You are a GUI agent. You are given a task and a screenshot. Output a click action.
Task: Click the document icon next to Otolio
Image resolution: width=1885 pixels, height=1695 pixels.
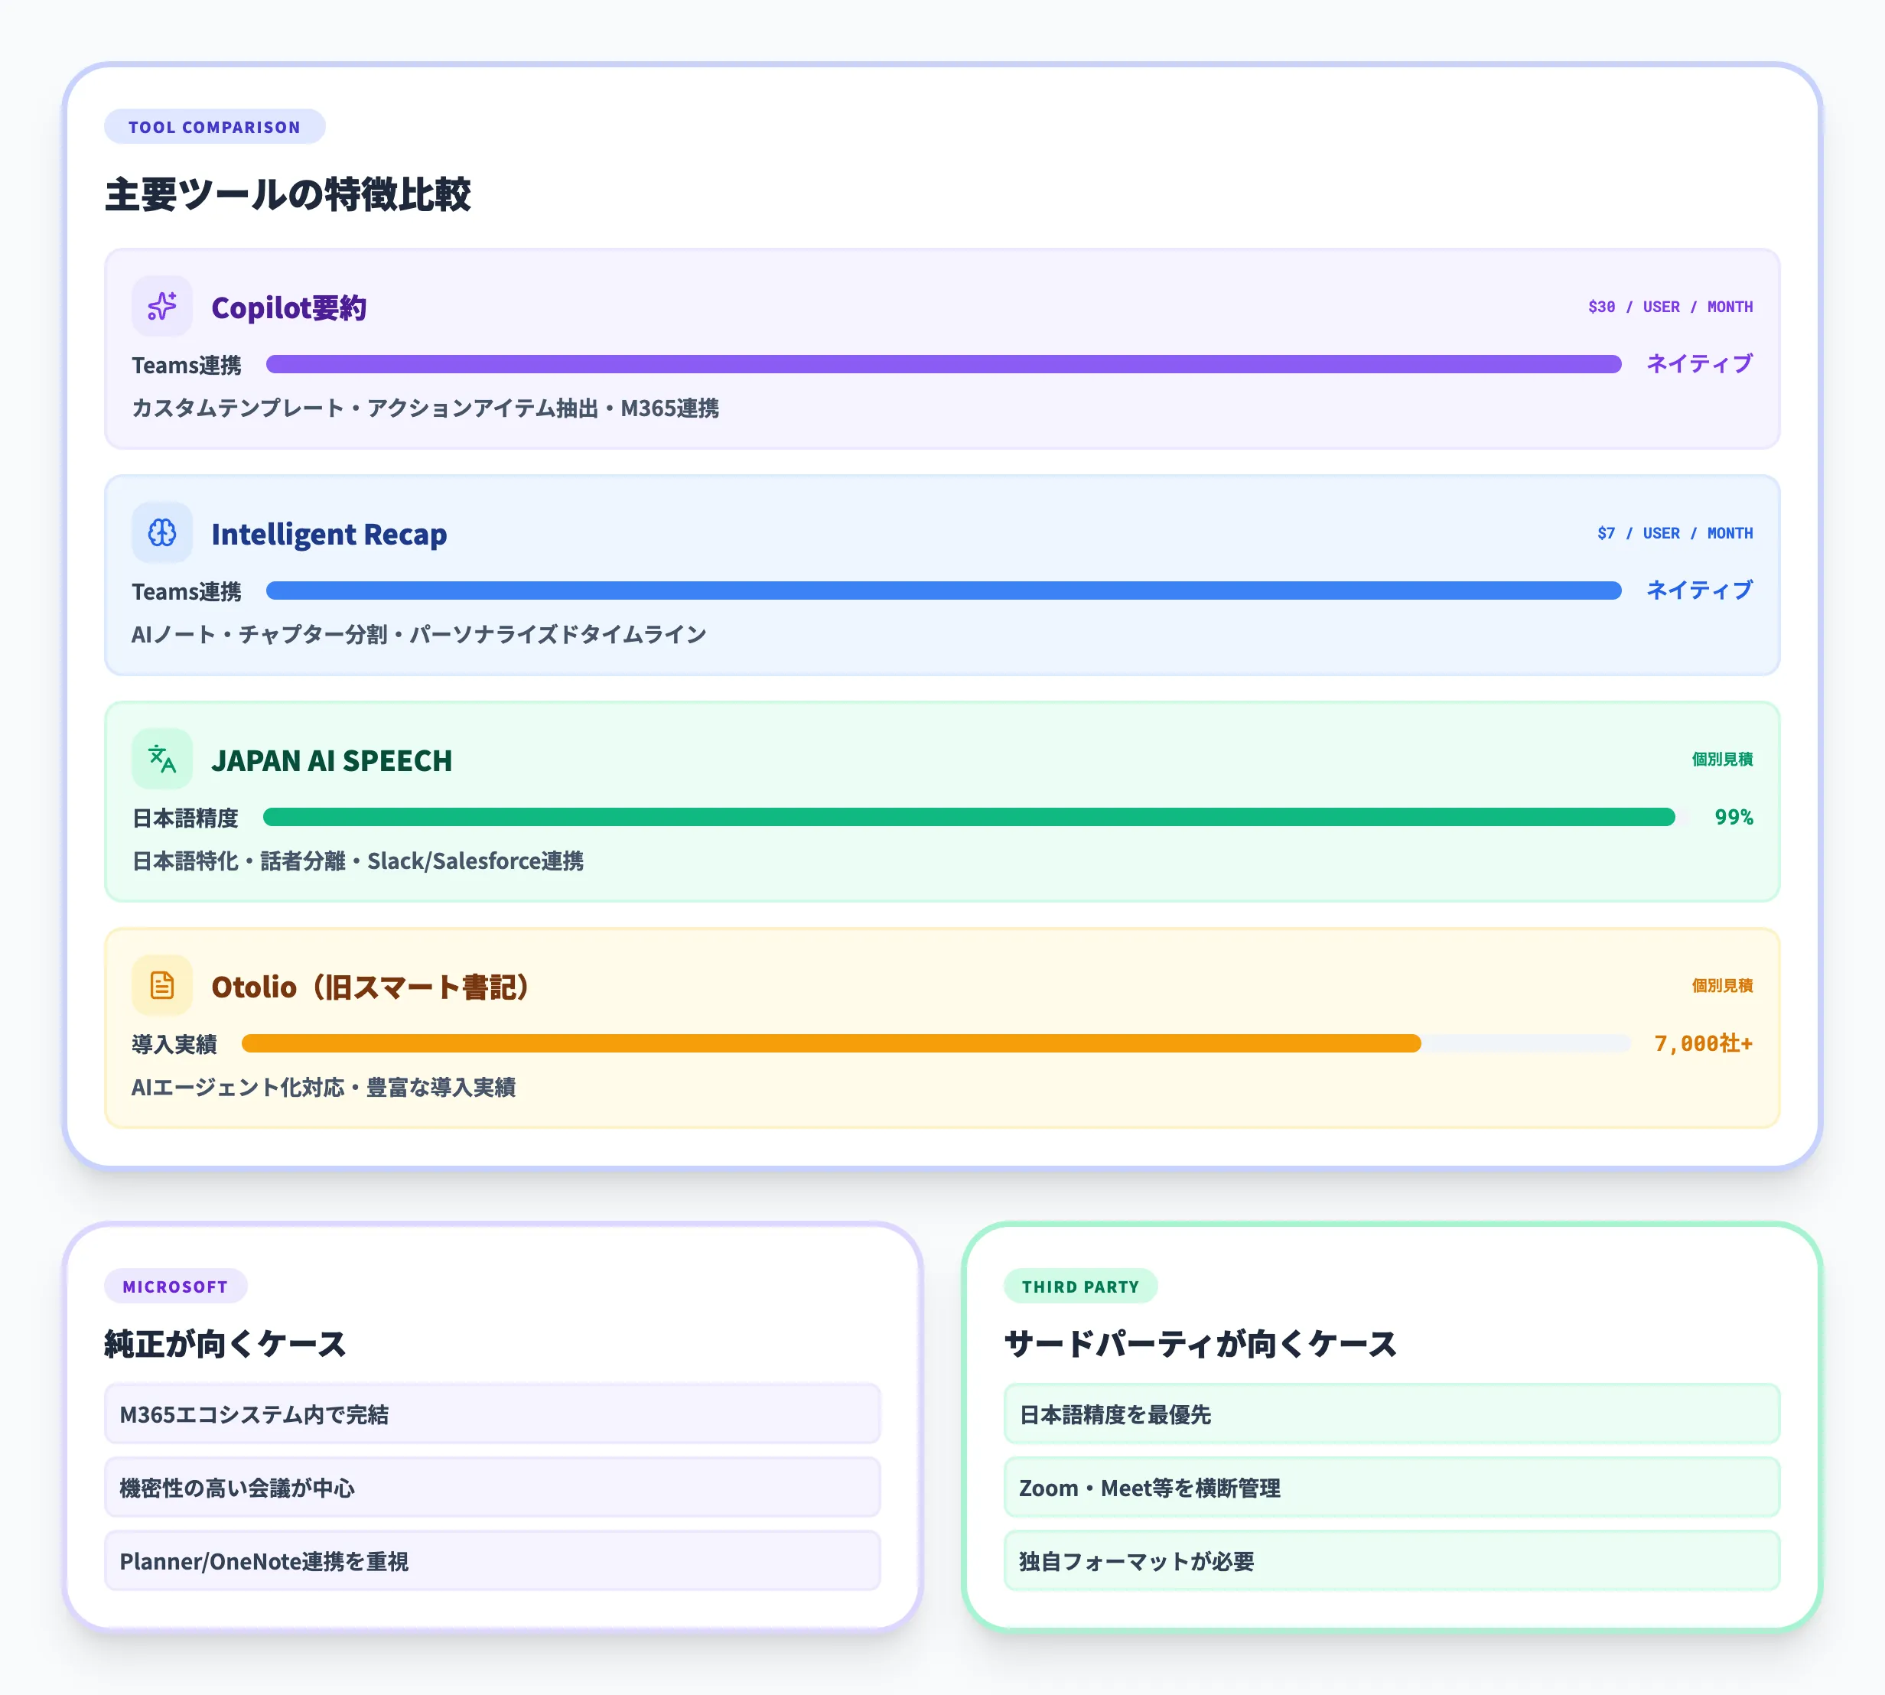coord(162,985)
